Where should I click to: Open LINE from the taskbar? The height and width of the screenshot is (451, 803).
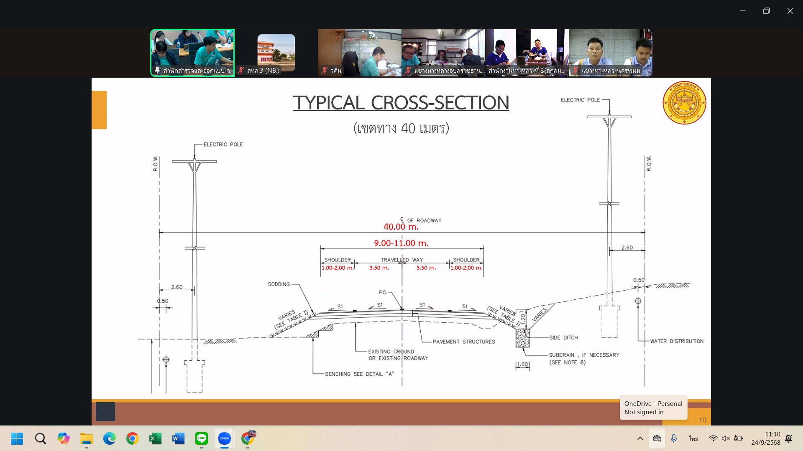(202, 438)
